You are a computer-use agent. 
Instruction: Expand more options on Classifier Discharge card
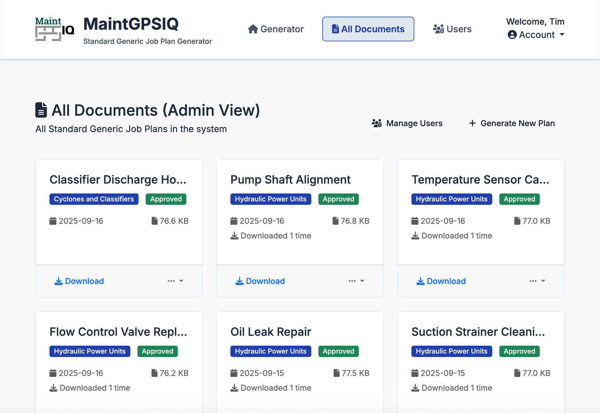(x=175, y=281)
